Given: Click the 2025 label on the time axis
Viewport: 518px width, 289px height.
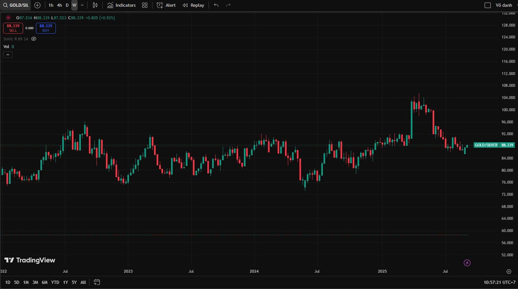Looking at the screenshot, I should pos(382,271).
